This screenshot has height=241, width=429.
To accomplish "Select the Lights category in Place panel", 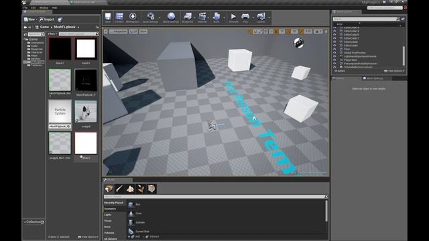I will point(108,215).
